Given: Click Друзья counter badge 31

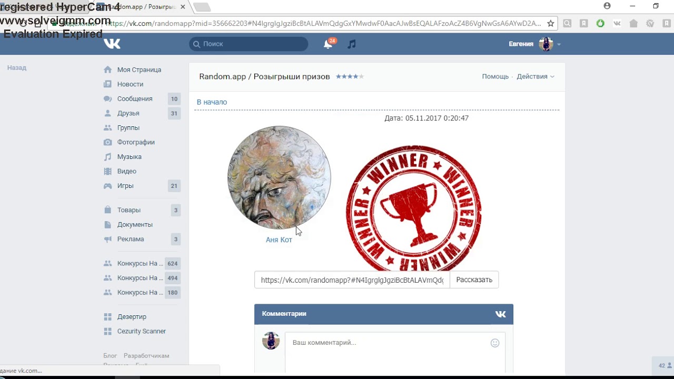Looking at the screenshot, I should (x=174, y=113).
